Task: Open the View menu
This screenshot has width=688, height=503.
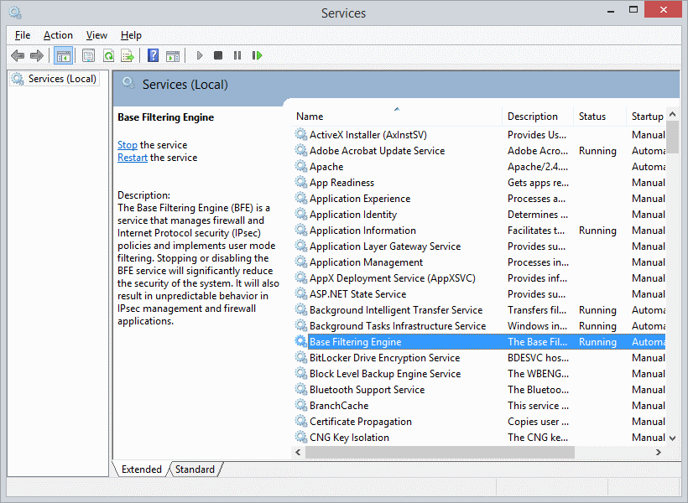Action: (96, 35)
